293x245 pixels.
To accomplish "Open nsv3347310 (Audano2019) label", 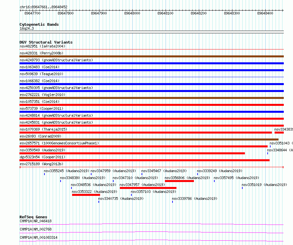I will (135, 178).
